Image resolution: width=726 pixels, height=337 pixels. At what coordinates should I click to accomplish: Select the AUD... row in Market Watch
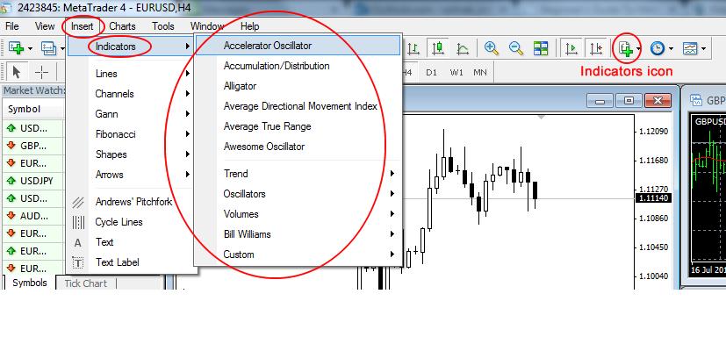click(33, 216)
